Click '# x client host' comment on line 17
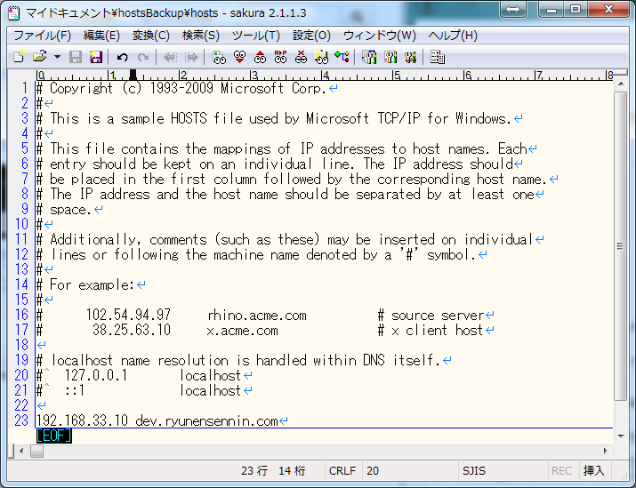Viewport: 636px width, 488px height. (431, 331)
